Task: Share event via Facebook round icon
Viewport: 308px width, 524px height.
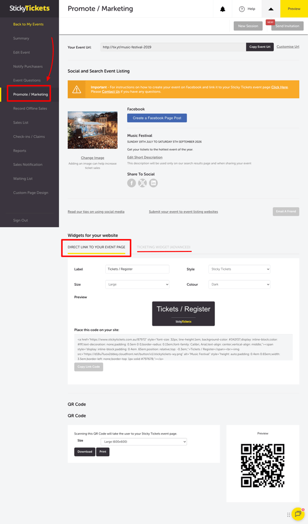Action: (131, 183)
